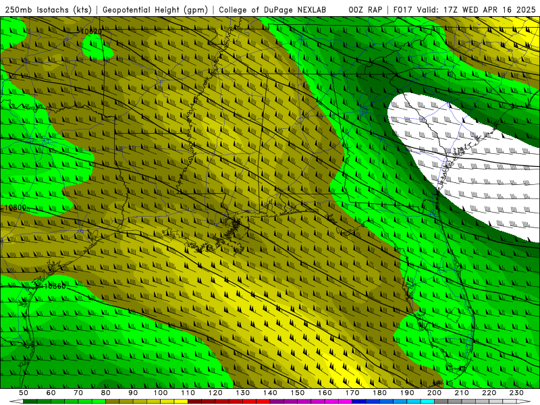
Task: Click the 10620 height contour label
Action: tap(91, 32)
